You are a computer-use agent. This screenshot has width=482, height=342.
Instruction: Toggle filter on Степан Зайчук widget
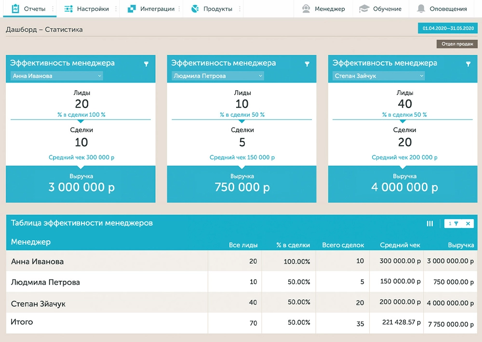pyautogui.click(x=469, y=63)
